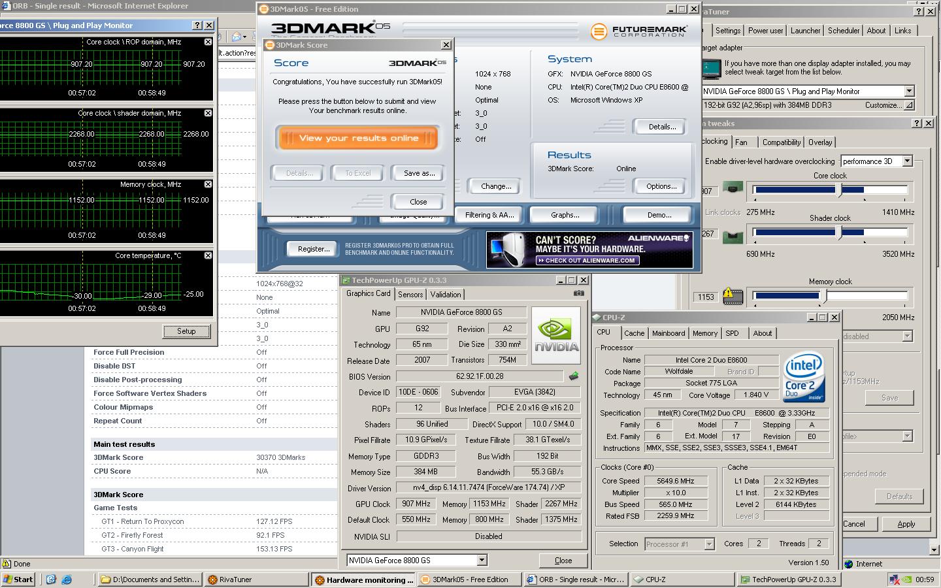Click View your results online button

coord(358,138)
